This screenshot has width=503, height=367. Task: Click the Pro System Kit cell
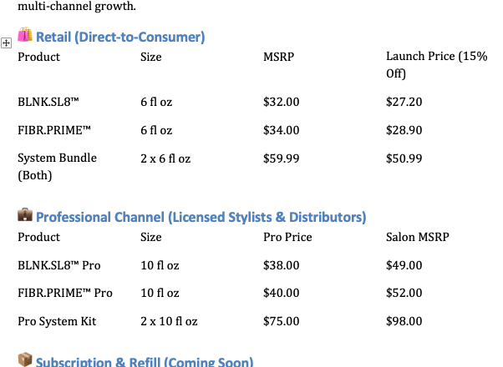point(57,321)
